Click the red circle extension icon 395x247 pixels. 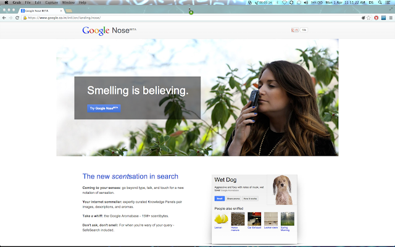pyautogui.click(x=376, y=18)
